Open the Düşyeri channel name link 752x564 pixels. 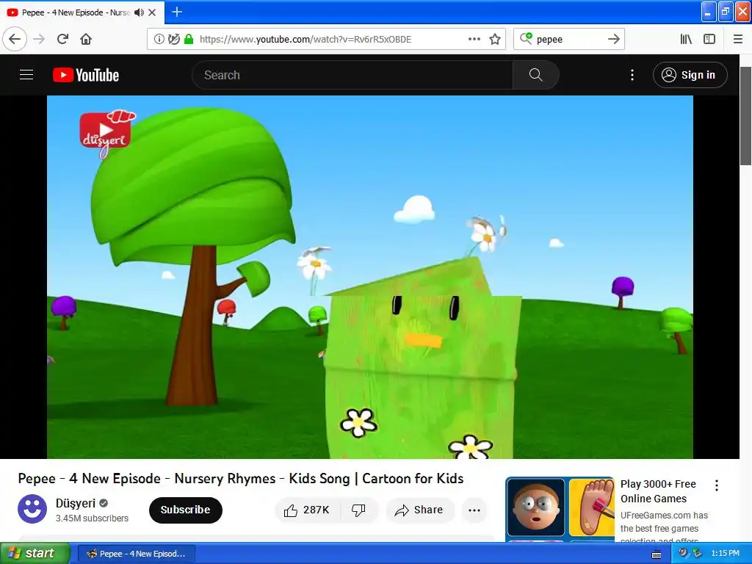[x=76, y=503]
